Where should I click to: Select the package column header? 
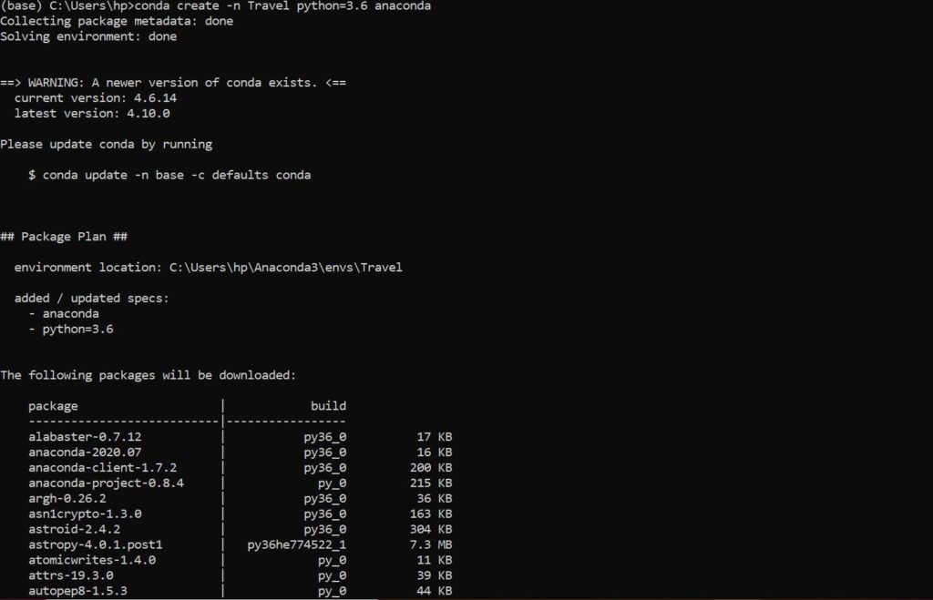click(x=53, y=405)
